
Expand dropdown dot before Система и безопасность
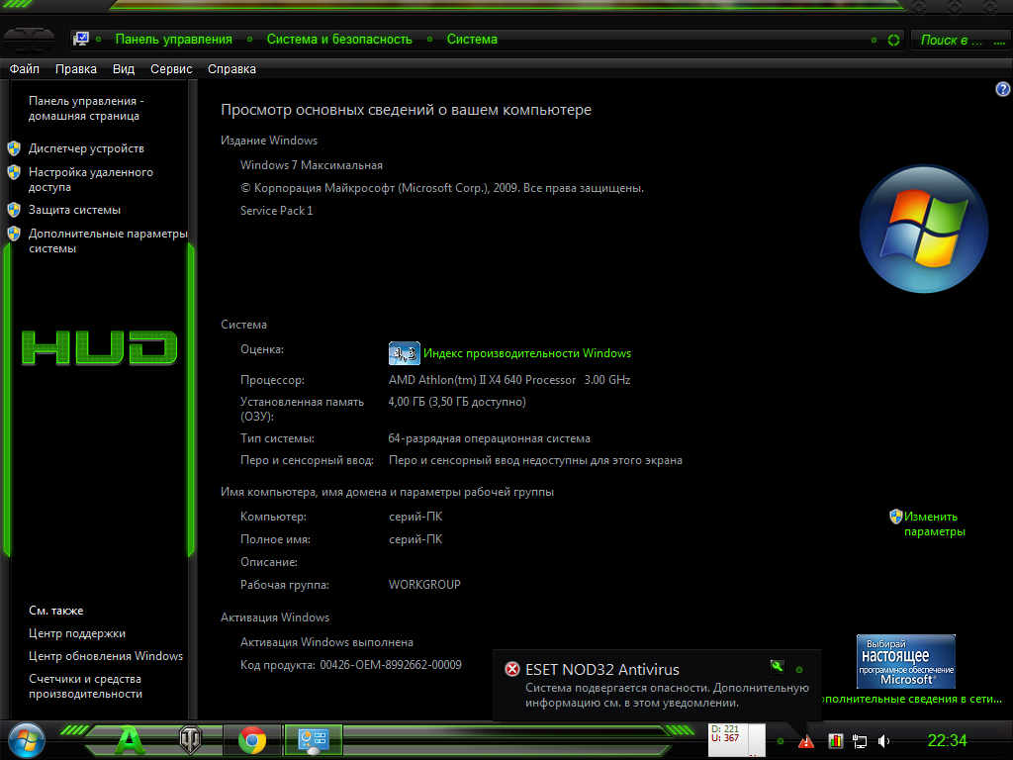250,40
